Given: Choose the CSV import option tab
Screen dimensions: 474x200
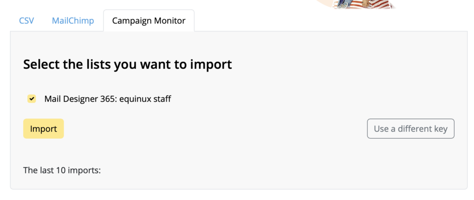Looking at the screenshot, I should click(x=26, y=21).
